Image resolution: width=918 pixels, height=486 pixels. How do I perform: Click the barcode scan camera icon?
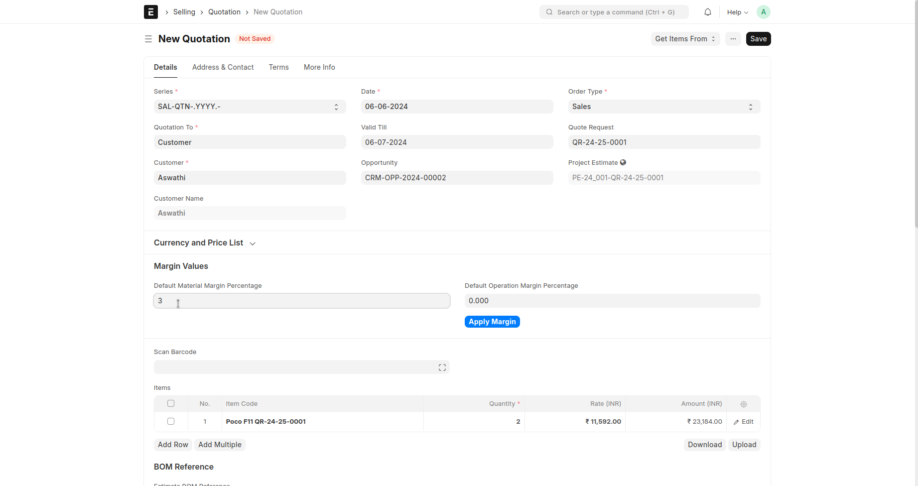tap(442, 367)
